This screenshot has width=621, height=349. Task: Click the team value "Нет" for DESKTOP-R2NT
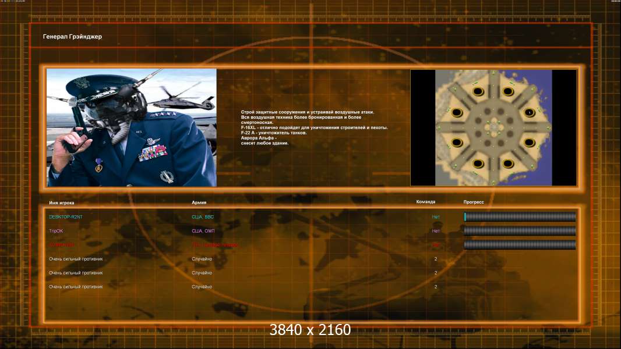436,217
